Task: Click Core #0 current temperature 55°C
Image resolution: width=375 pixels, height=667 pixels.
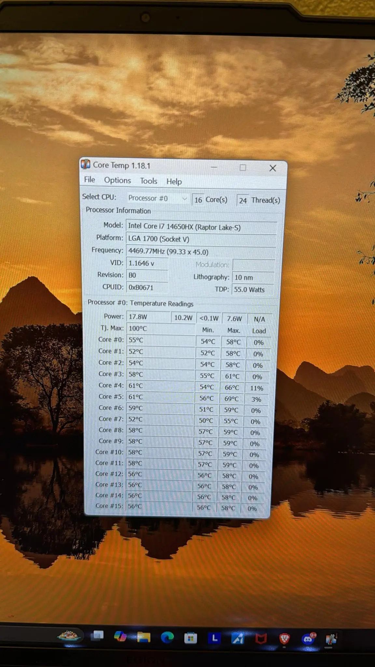Action: tap(160, 340)
